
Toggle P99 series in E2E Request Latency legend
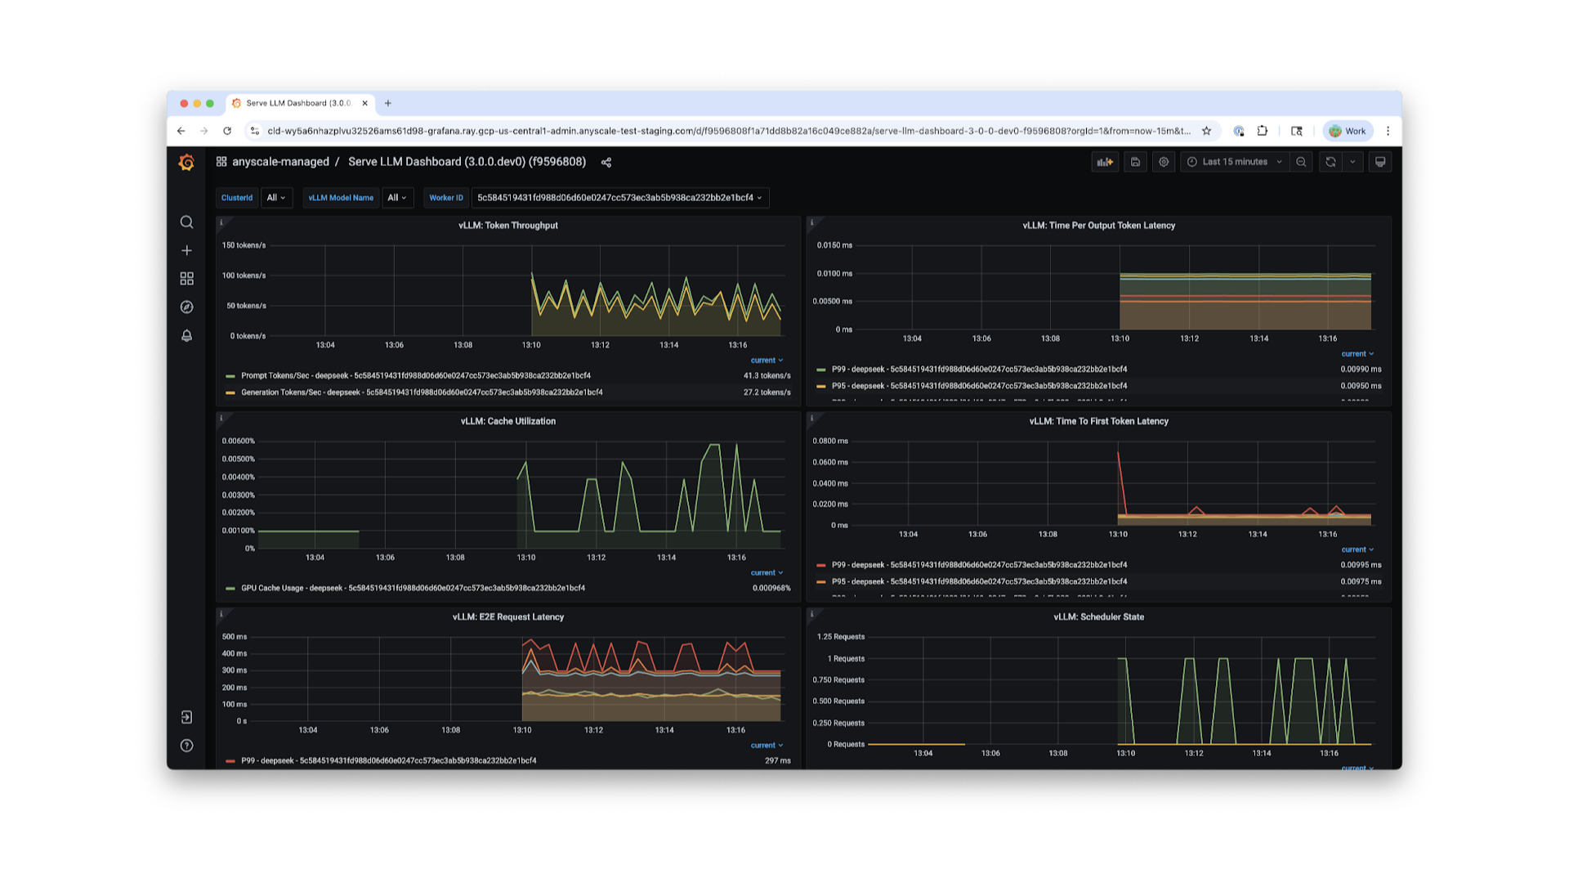(389, 760)
